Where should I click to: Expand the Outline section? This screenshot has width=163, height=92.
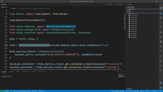(129, 89)
